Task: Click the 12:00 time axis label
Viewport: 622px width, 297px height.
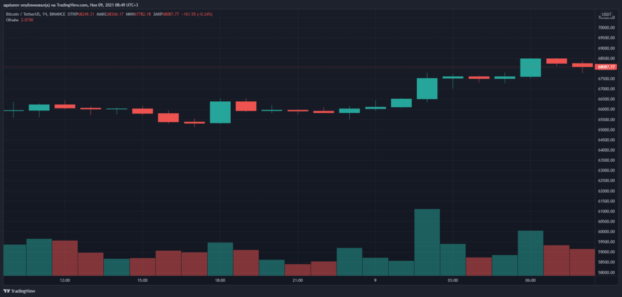Action: tap(65, 281)
